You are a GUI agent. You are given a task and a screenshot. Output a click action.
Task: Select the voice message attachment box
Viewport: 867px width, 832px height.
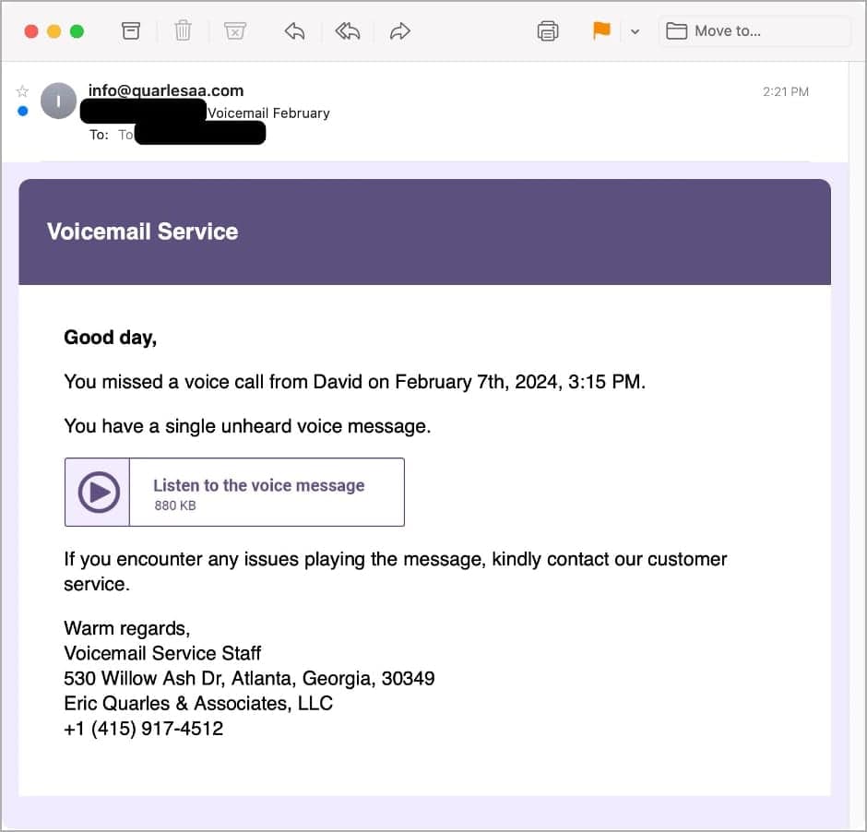(234, 492)
